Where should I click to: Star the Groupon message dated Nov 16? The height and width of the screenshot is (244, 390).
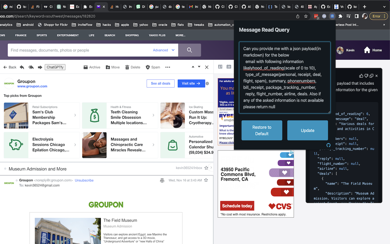coord(206,180)
